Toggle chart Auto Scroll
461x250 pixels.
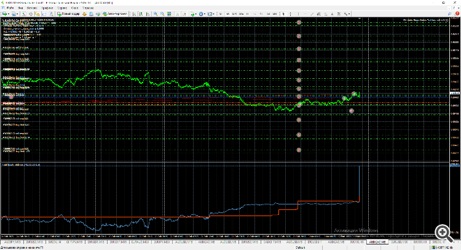[x=177, y=14]
